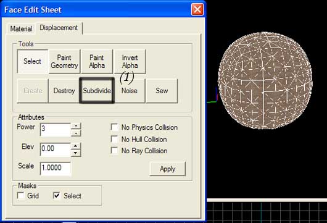Increase Elev with the up arrow
327x223 pixels.
(x=76, y=146)
